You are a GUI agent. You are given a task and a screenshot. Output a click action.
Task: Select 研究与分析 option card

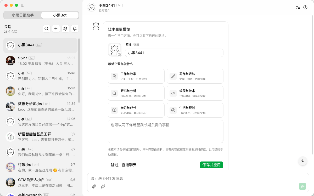(x=136, y=93)
